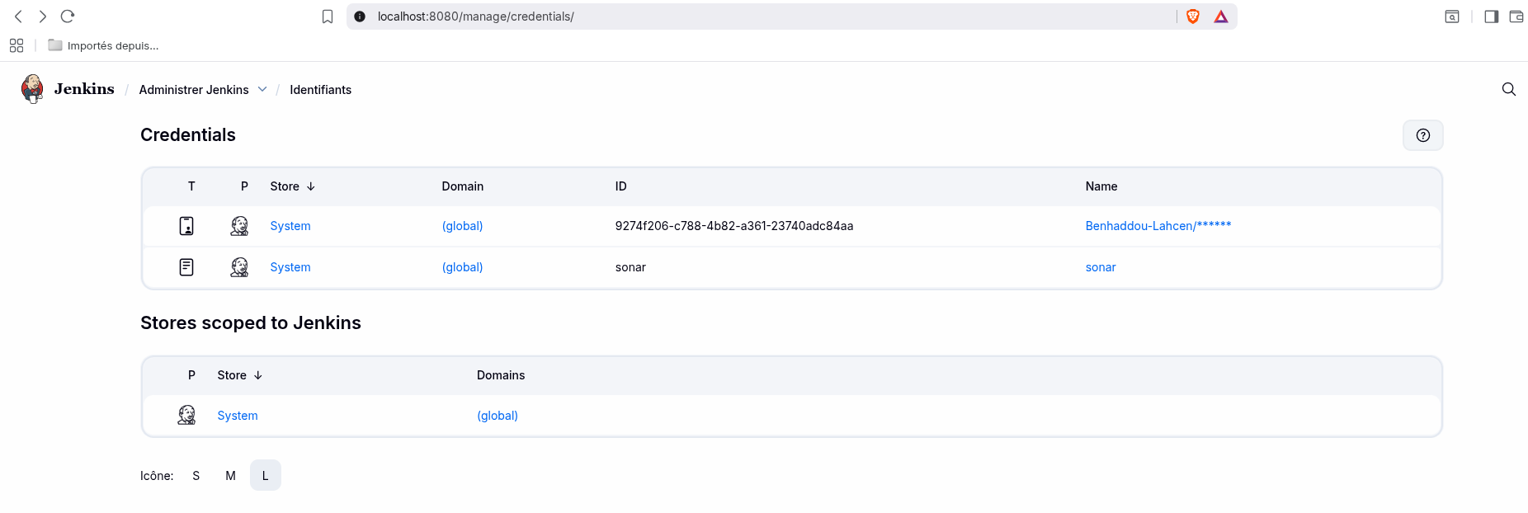
Task: Toggle the browser sidebar panel
Action: [x=1492, y=16]
